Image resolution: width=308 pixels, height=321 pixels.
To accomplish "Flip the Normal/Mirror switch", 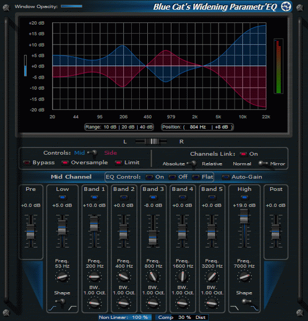I will click(262, 164).
